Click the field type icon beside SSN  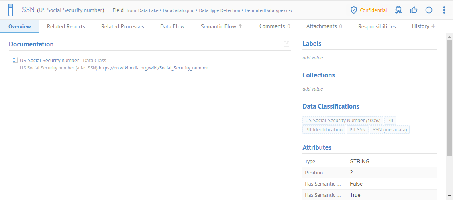pyautogui.click(x=11, y=10)
